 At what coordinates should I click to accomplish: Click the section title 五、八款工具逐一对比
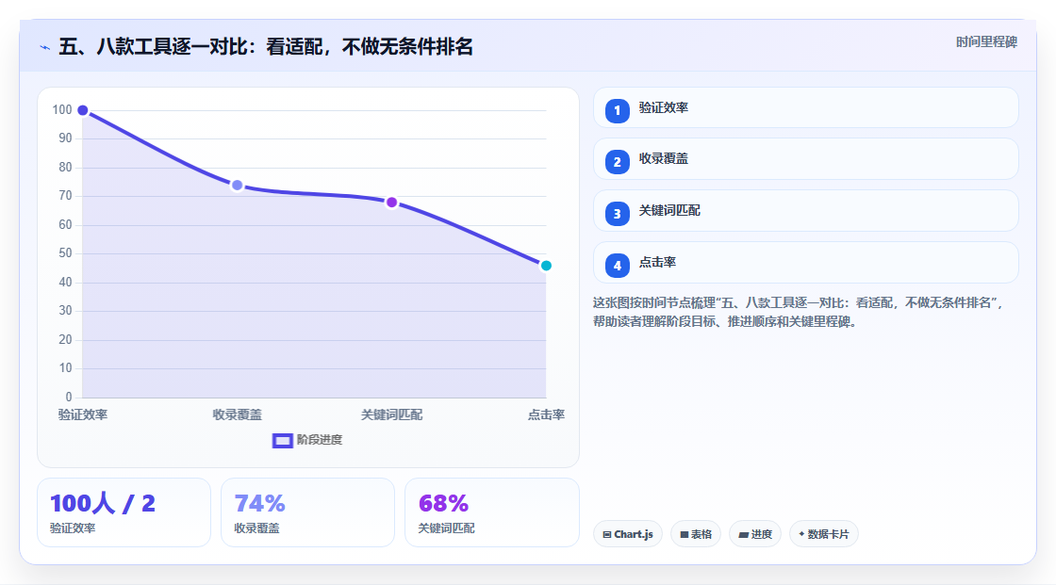[266, 47]
